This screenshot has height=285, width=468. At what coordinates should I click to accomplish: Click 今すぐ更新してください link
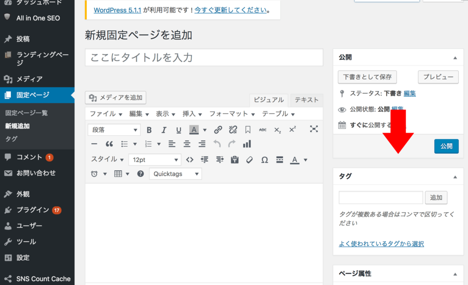point(230,10)
